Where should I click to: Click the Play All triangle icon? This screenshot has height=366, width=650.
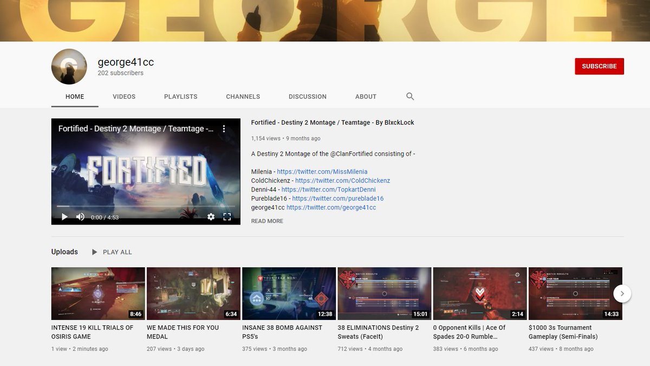coord(95,252)
